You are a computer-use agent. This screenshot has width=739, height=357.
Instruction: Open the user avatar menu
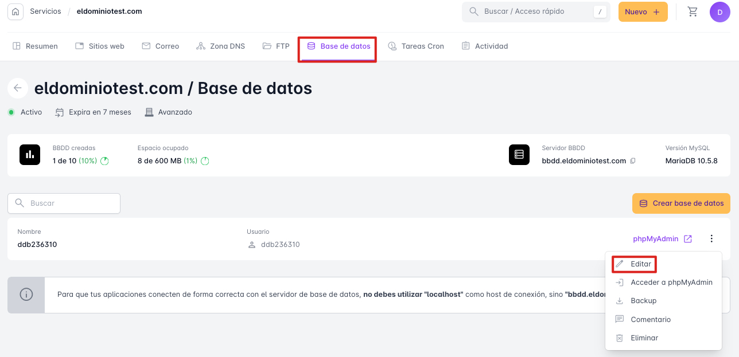719,12
